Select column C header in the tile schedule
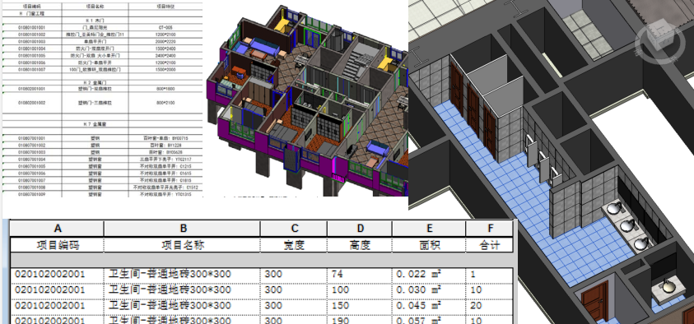Viewport: 694px width, 324px height. click(294, 229)
